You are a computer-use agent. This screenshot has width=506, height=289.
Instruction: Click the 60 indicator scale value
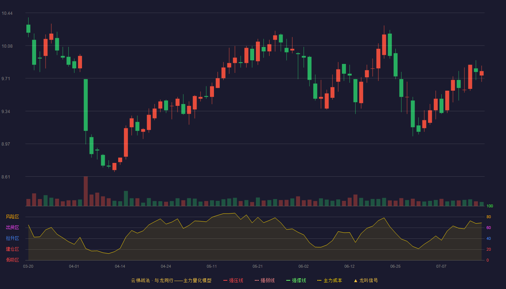(x=489, y=228)
